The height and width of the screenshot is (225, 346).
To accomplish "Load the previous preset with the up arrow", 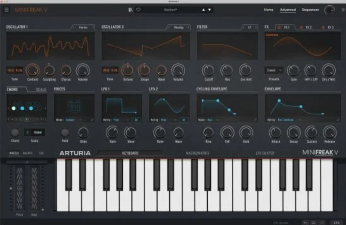I will (203, 10).
